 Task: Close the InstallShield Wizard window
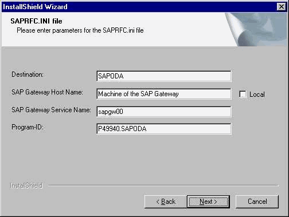[282, 7]
